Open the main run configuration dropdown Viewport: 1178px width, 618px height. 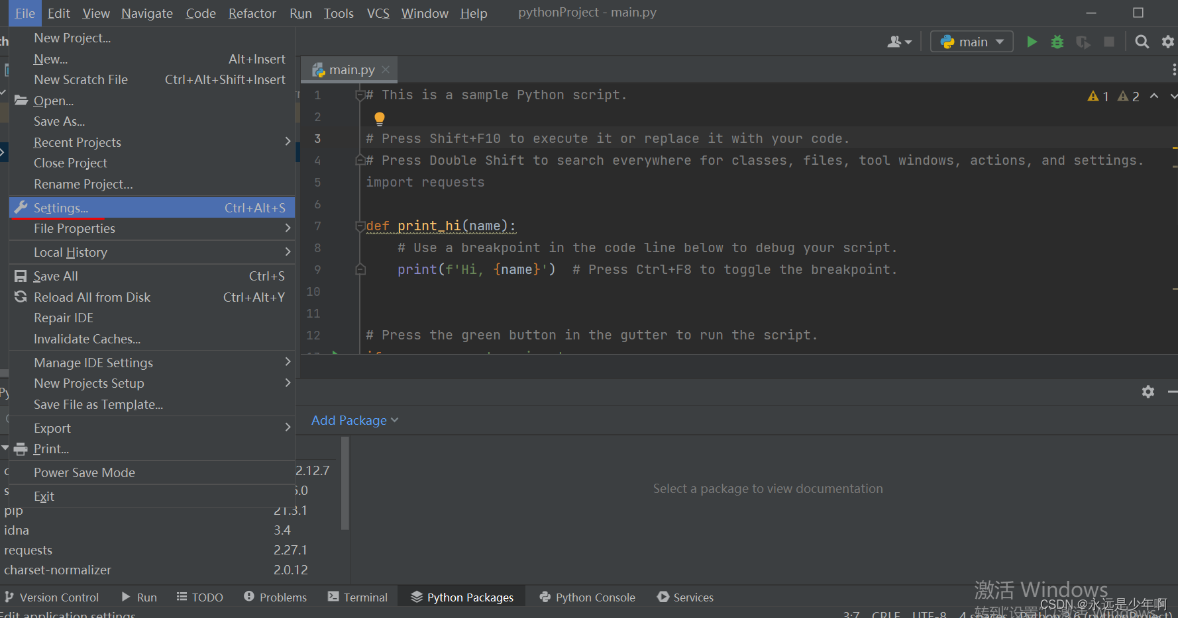tap(972, 42)
